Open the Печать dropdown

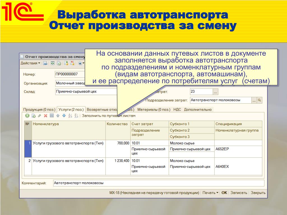coord(210,193)
